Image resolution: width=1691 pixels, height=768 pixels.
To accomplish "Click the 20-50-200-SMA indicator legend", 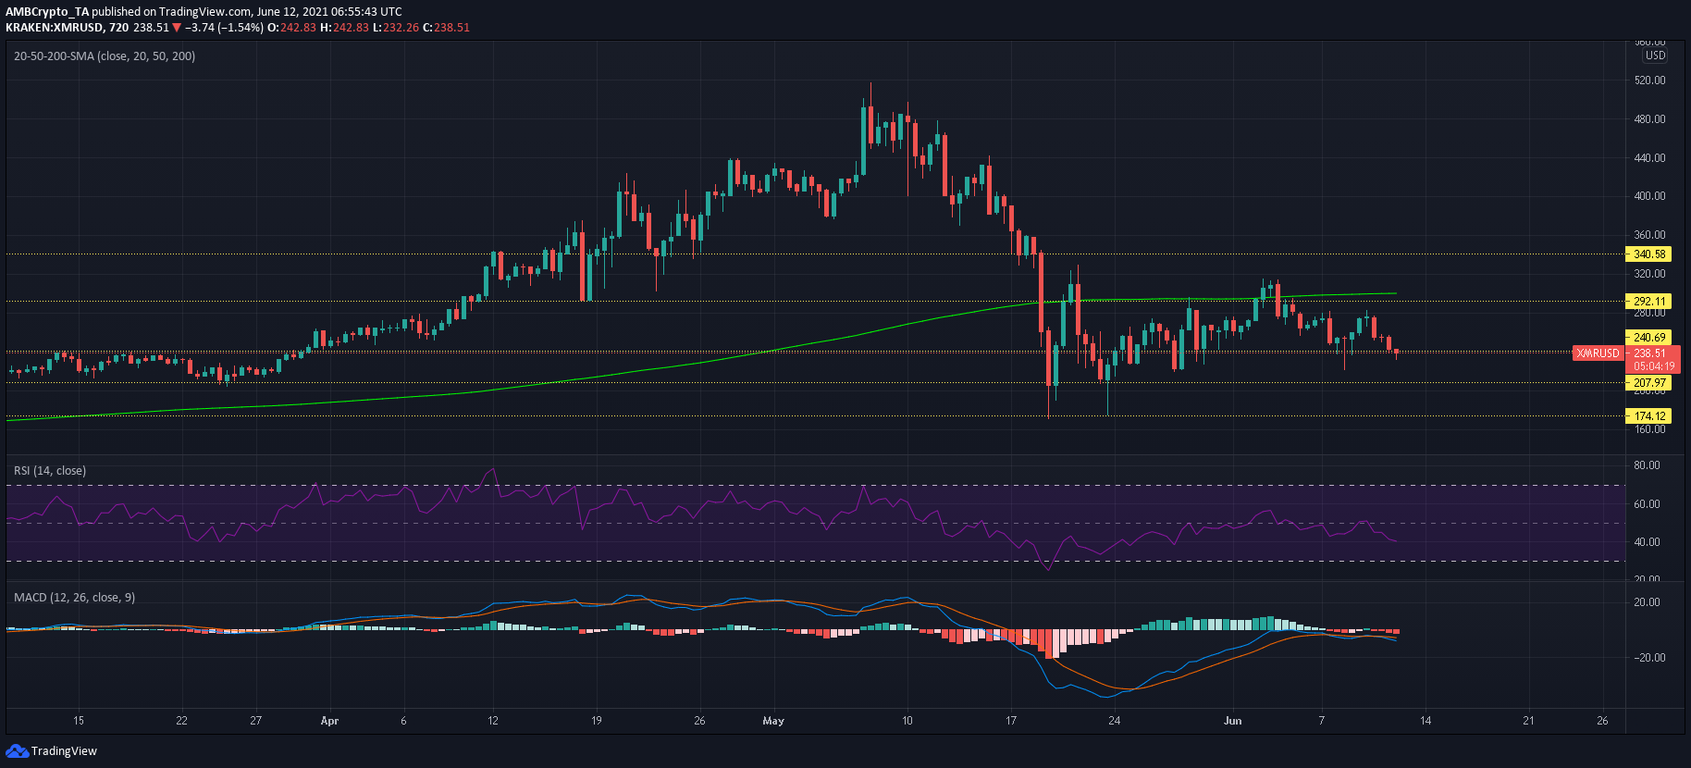I will (x=105, y=56).
